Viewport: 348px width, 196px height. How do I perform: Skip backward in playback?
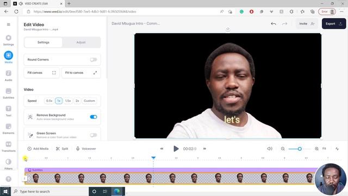click(162, 149)
